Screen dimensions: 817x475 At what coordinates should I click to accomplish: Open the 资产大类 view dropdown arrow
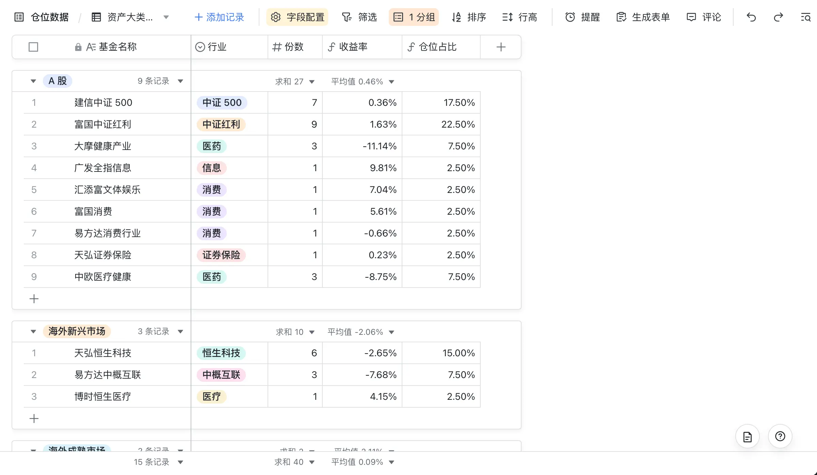pos(166,17)
